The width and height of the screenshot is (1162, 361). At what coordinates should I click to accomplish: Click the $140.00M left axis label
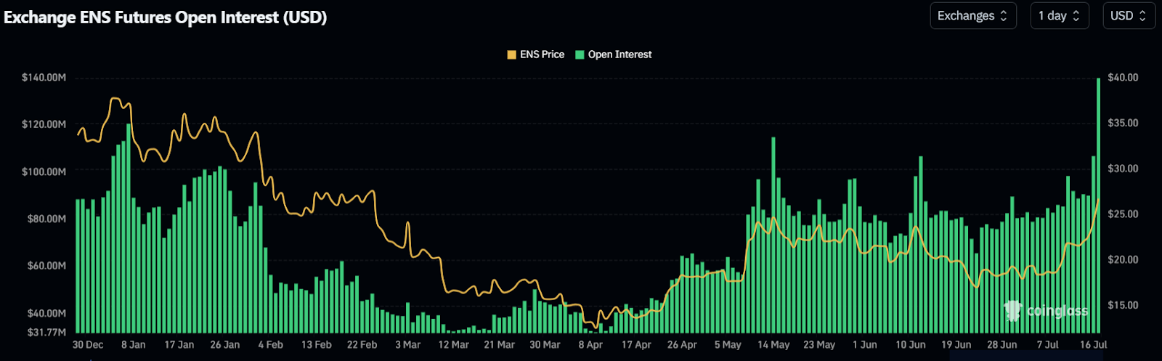[x=44, y=77]
